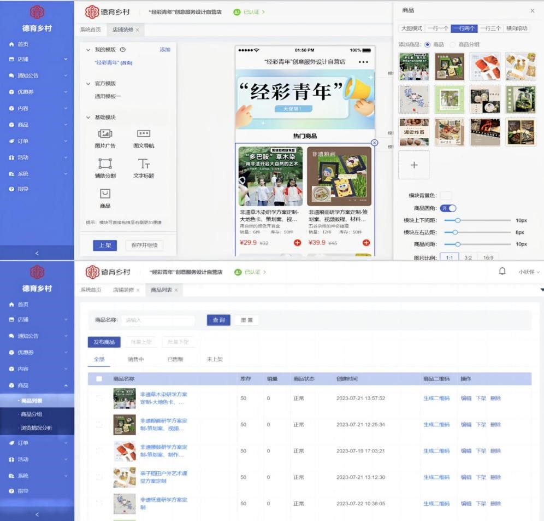
Task: Click the 辅助分割 module icon
Action: pyautogui.click(x=105, y=163)
